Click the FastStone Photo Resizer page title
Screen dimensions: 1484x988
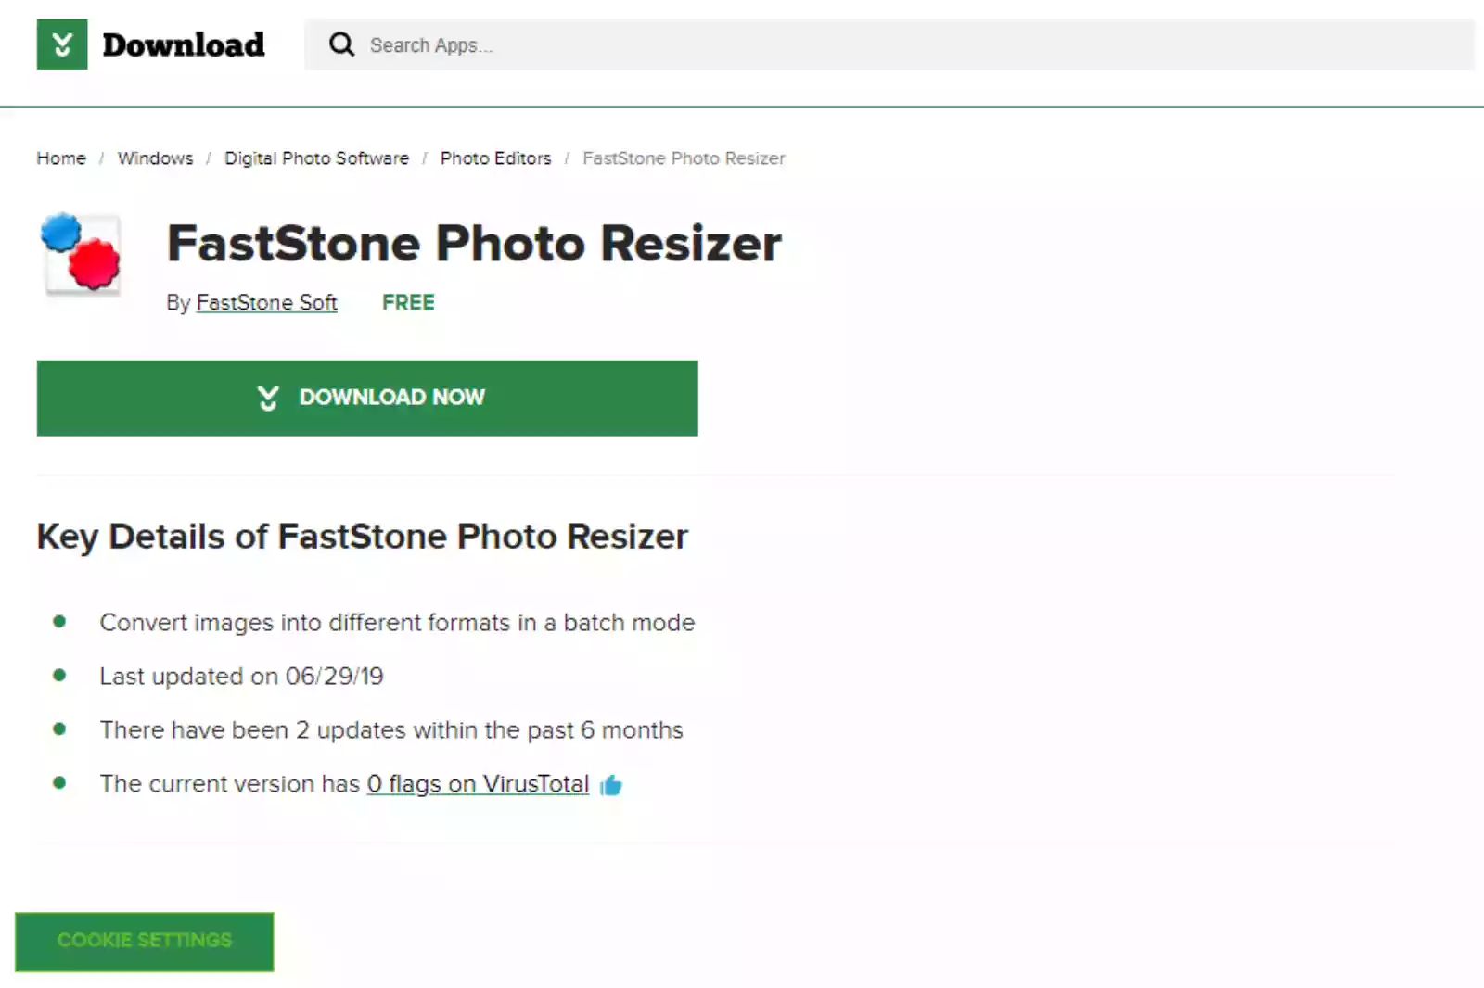474,244
